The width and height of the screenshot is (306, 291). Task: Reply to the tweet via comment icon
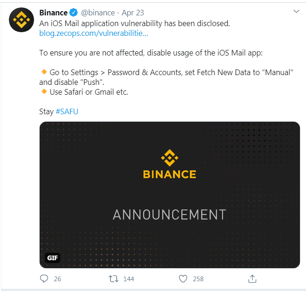pos(44,278)
